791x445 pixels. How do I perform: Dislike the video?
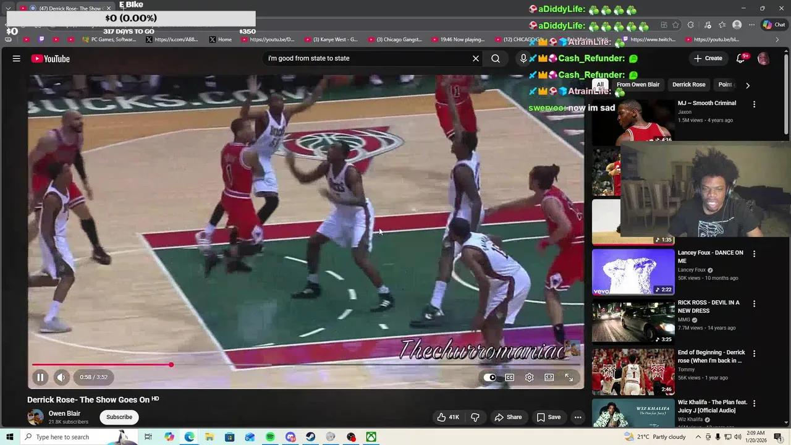(475, 417)
